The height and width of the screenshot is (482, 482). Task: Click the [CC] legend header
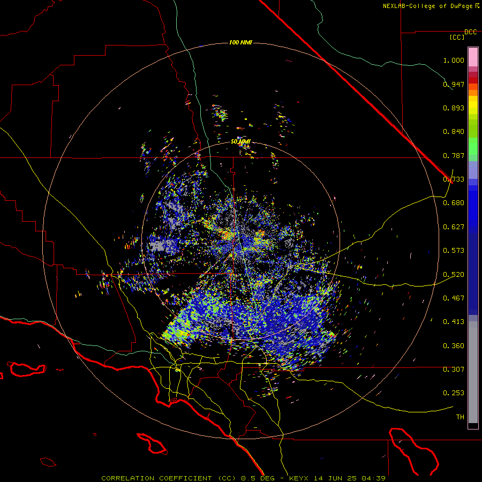(x=457, y=37)
